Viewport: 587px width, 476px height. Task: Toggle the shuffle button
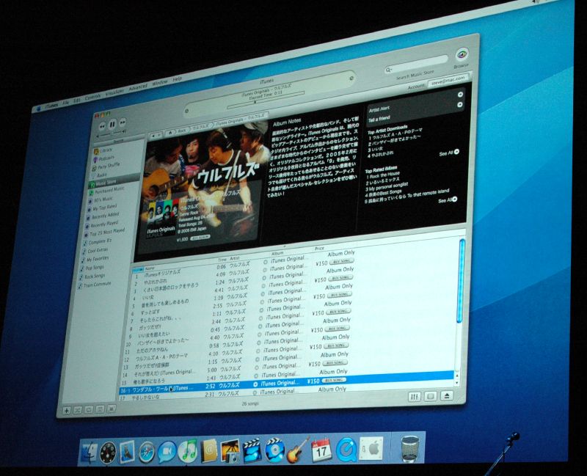pyautogui.click(x=78, y=411)
